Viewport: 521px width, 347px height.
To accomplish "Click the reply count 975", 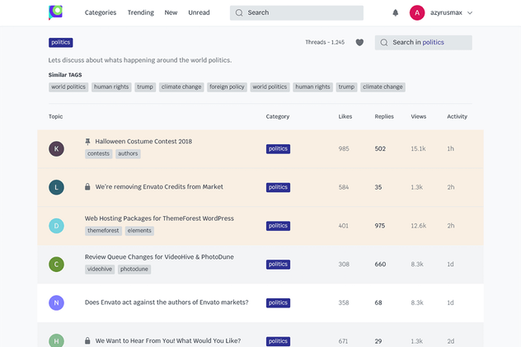I will pyautogui.click(x=380, y=226).
